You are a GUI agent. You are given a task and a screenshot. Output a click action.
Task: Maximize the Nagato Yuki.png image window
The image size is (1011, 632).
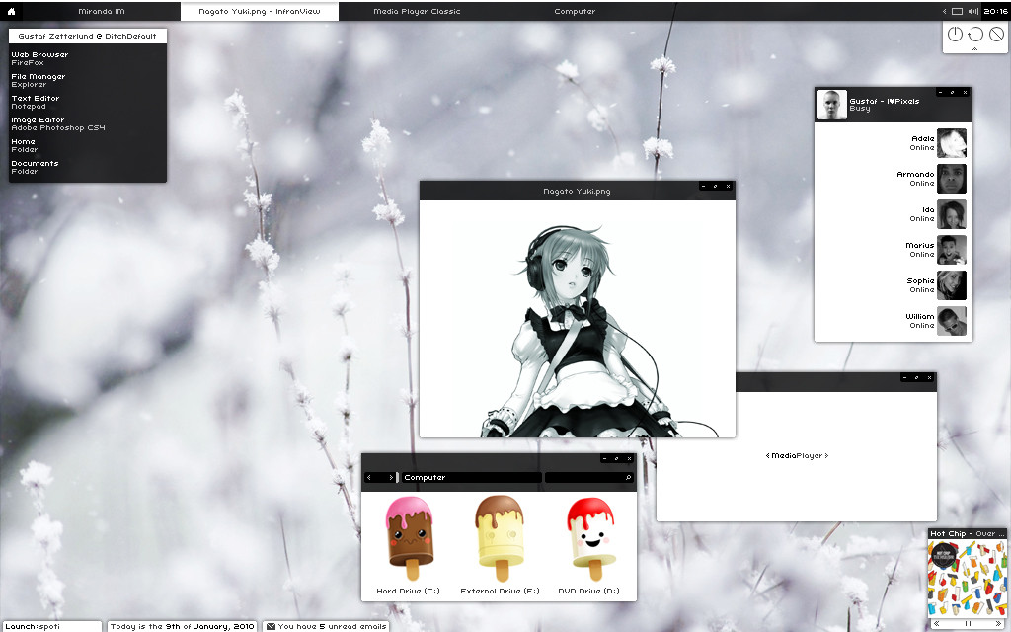pyautogui.click(x=715, y=186)
